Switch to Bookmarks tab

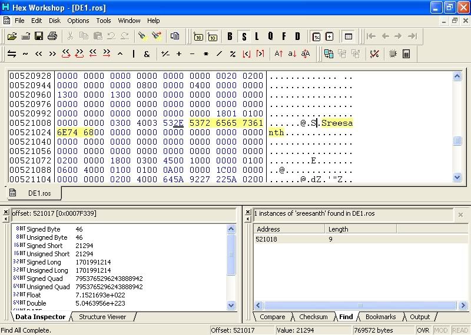click(380, 317)
